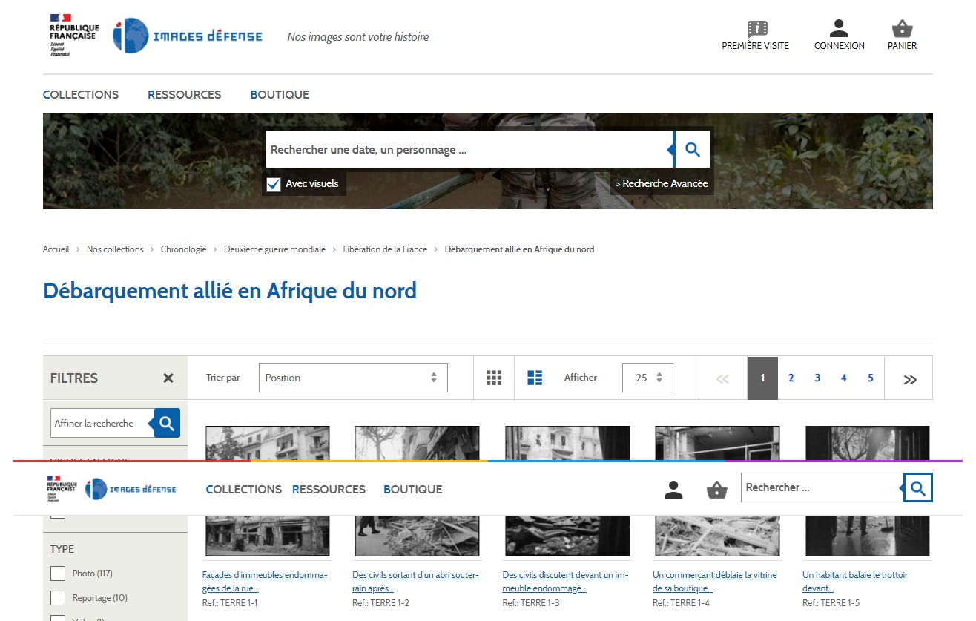
Task: Focus the sticky bar Rechercher field
Action: pyautogui.click(x=822, y=487)
